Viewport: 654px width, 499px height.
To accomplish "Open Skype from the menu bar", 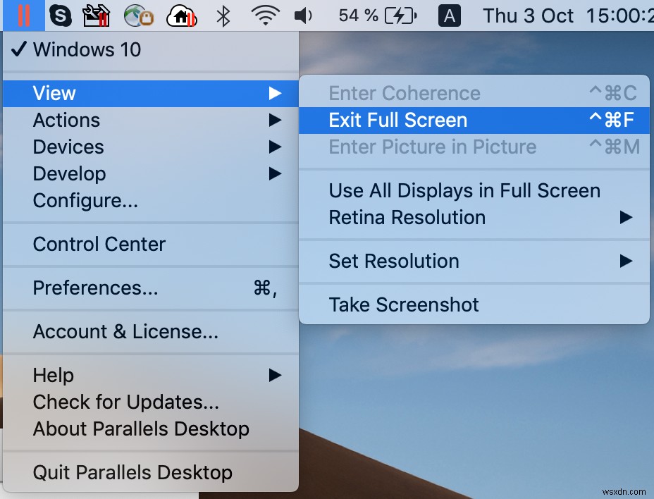I will [x=60, y=15].
